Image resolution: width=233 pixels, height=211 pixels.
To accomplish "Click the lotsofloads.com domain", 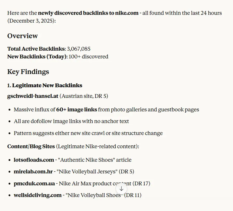I will pyautogui.click(x=34, y=160).
